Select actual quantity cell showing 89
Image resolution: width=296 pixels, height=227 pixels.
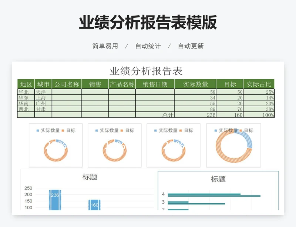[195, 109]
